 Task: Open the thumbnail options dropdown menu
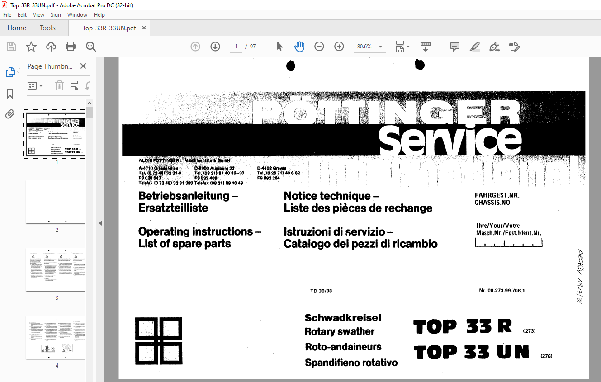tap(35, 85)
